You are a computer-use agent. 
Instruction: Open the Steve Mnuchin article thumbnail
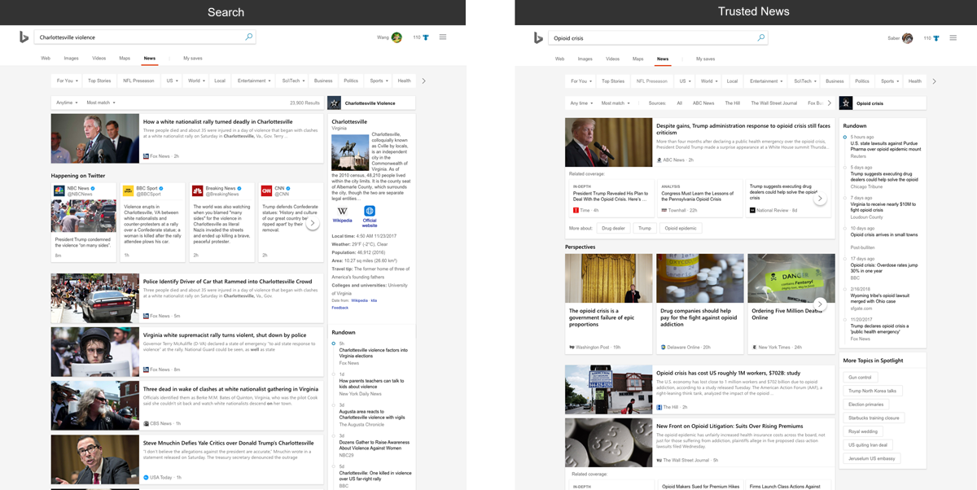94,459
